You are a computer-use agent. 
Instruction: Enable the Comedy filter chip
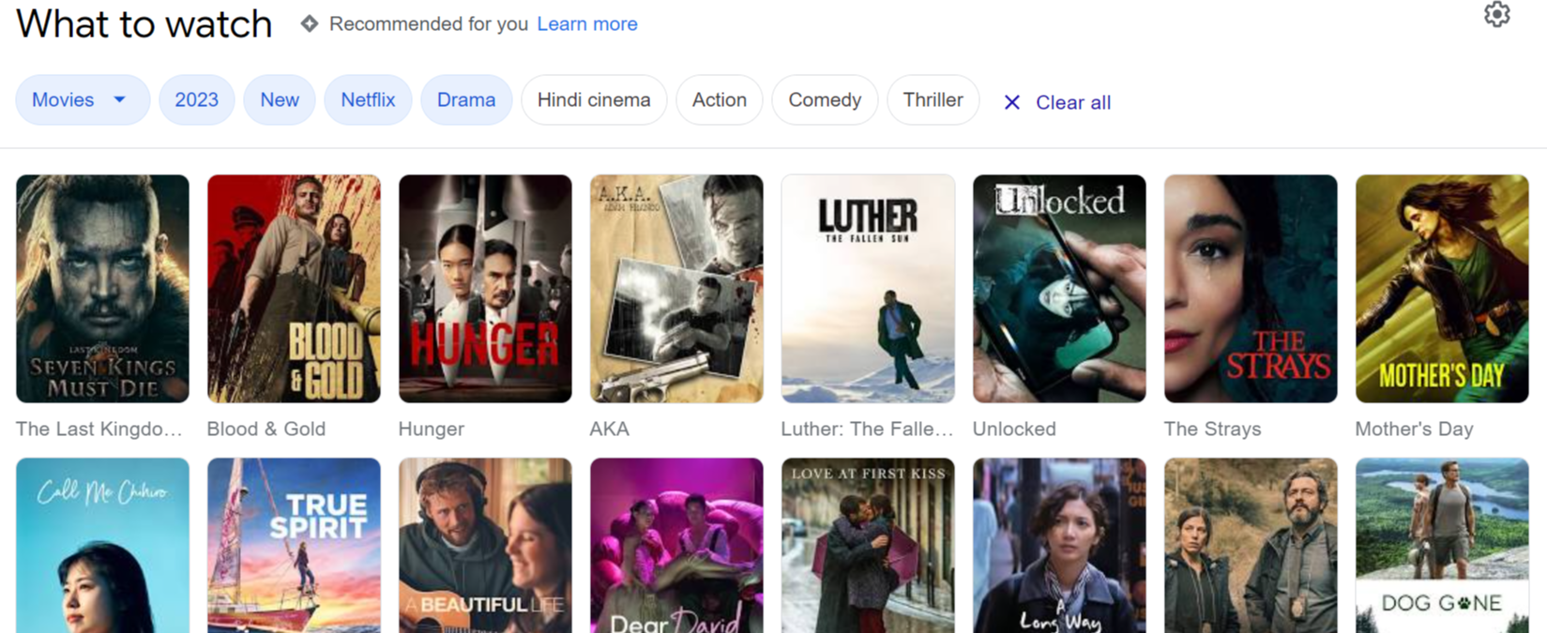(x=825, y=99)
